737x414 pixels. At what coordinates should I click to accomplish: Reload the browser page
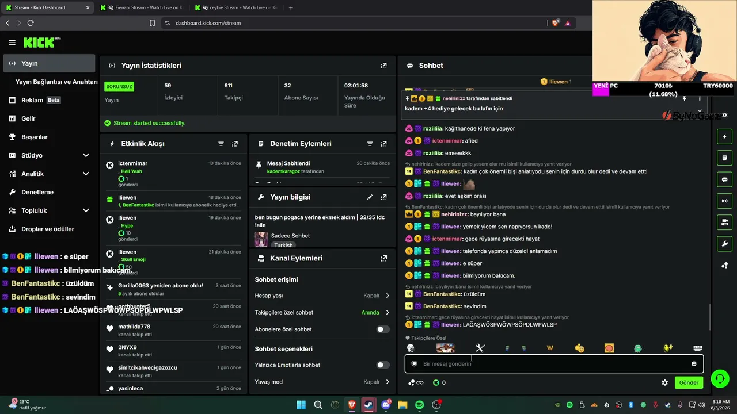(x=31, y=23)
